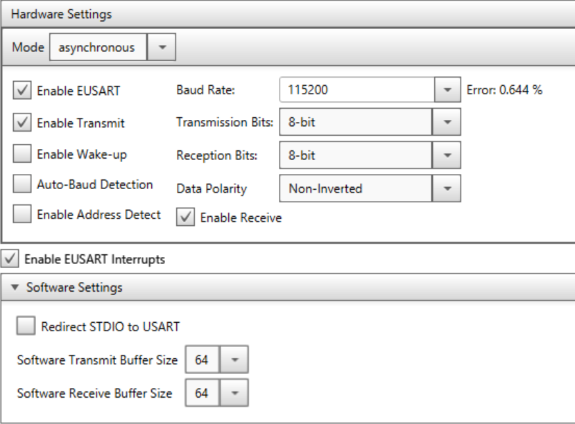Image resolution: width=575 pixels, height=424 pixels.
Task: Toggle the Enable Receive checkbox
Action: pyautogui.click(x=186, y=217)
